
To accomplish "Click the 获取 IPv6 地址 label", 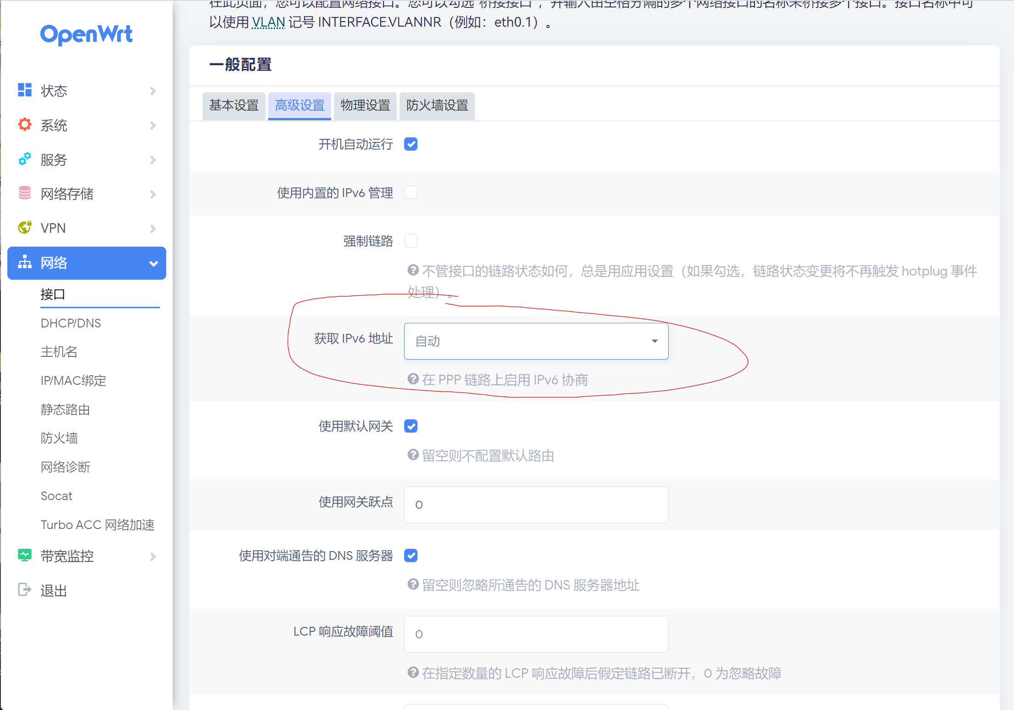I will 354,338.
